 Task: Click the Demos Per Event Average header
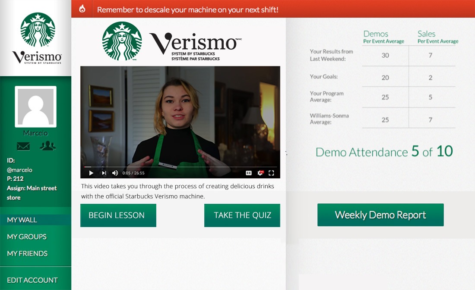[x=383, y=37]
